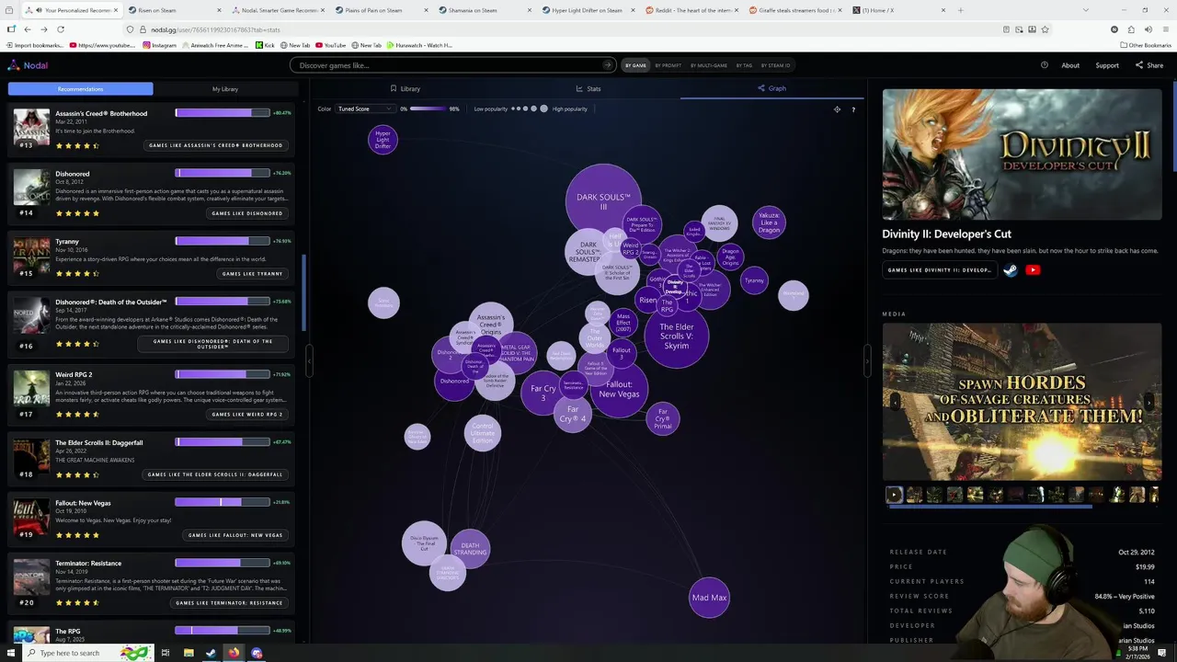Click the Fallout: New Vegas graph node

(x=619, y=389)
